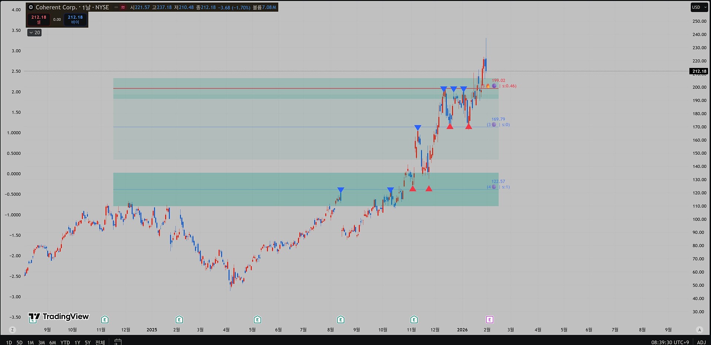Click the 250.00 label on the price axis
The image size is (711, 345).
coord(700,21)
